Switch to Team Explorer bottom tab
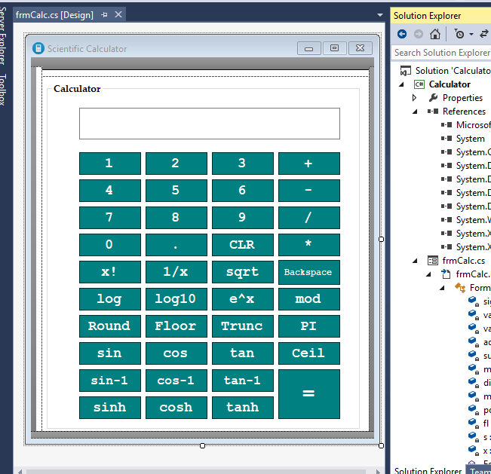The image size is (491, 474). coord(479,470)
